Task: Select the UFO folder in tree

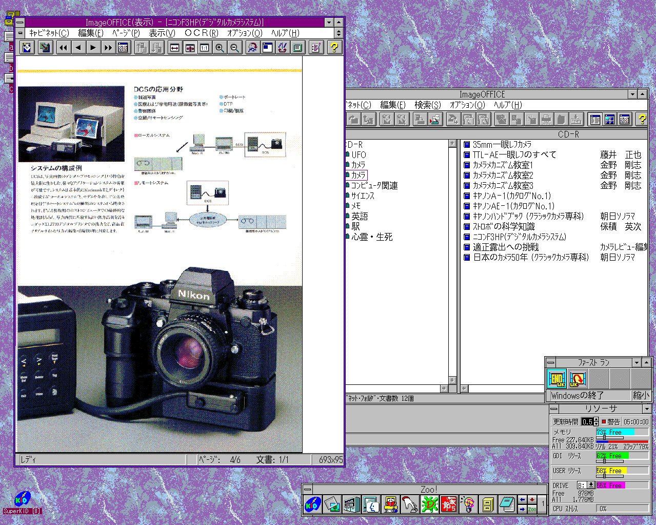Action: 359,154
